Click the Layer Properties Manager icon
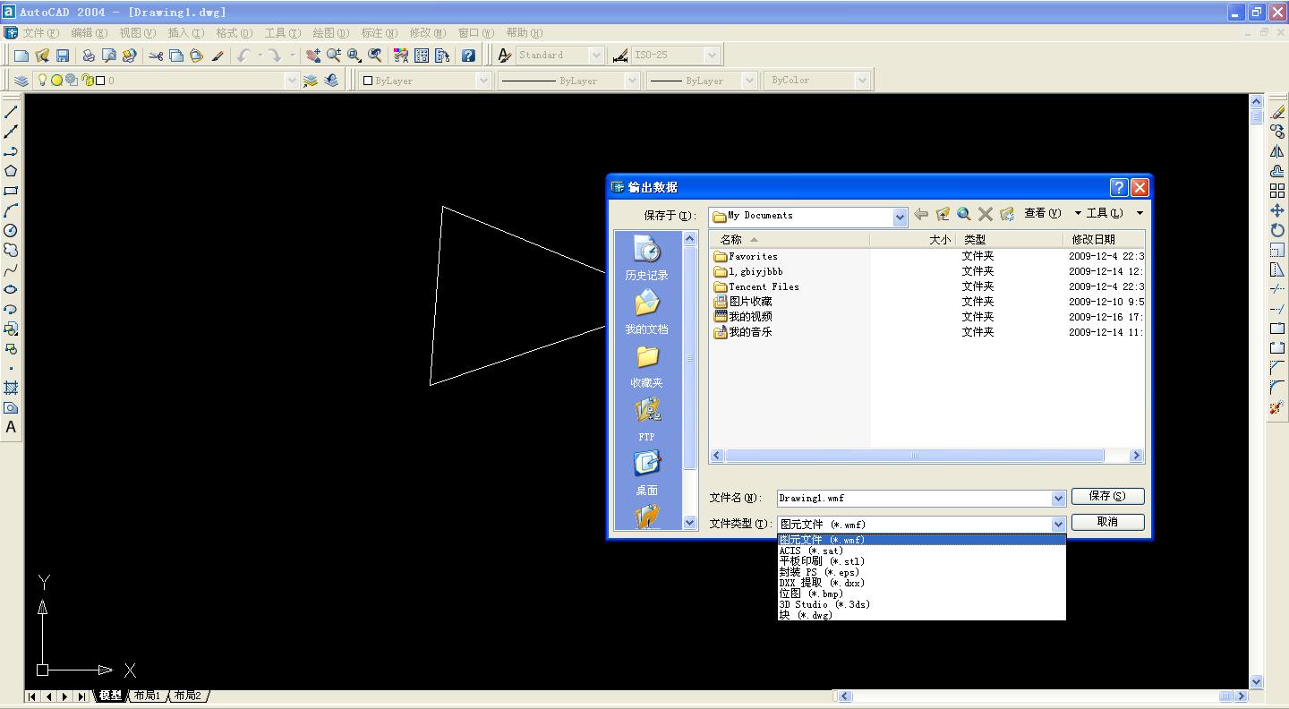The image size is (1289, 709). (x=21, y=81)
